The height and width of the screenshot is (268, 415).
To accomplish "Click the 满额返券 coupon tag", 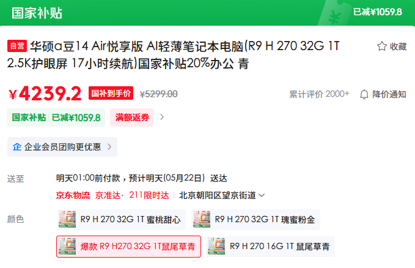I will click(132, 117).
